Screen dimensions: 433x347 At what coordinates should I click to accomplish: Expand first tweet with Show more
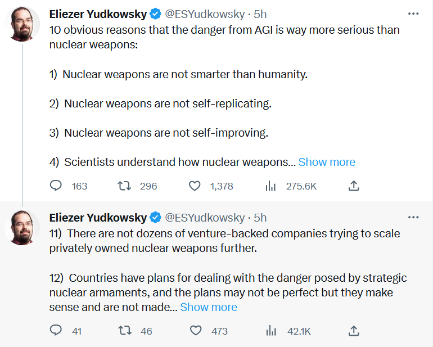[327, 162]
